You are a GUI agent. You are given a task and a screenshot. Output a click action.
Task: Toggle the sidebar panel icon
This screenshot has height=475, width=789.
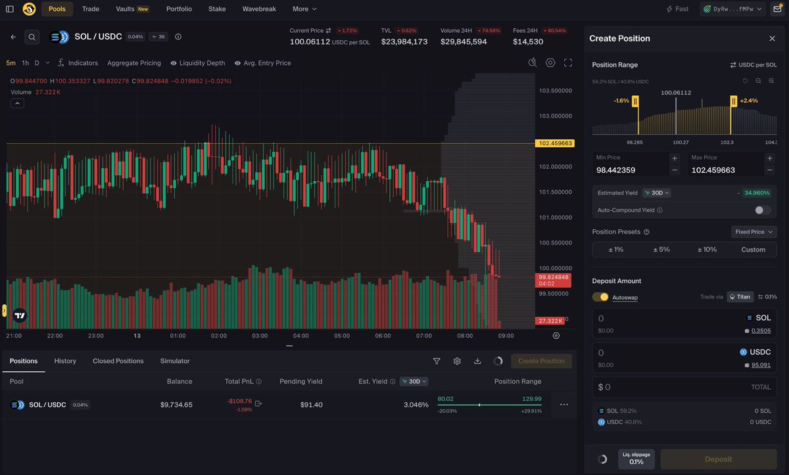pyautogui.click(x=9, y=9)
